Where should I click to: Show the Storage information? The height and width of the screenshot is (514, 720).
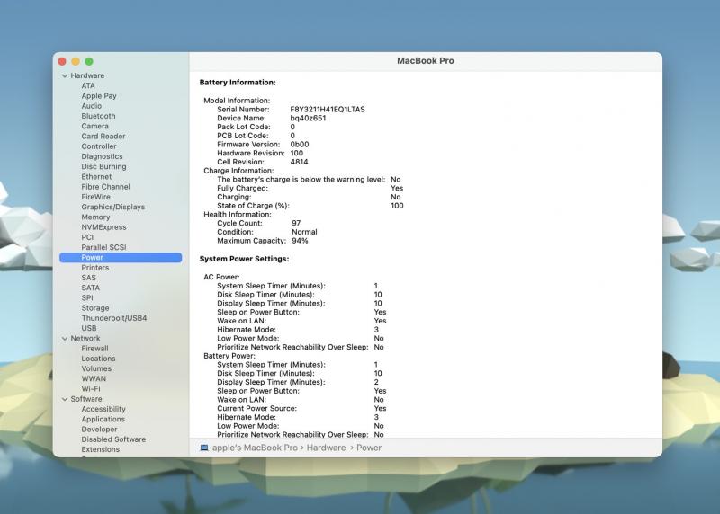[x=95, y=308]
